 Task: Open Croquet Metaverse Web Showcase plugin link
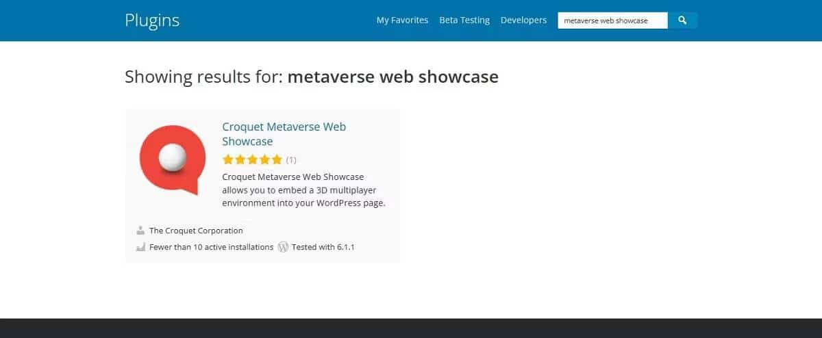284,134
